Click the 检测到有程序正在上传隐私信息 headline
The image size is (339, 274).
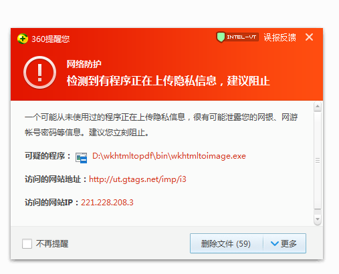(168, 81)
